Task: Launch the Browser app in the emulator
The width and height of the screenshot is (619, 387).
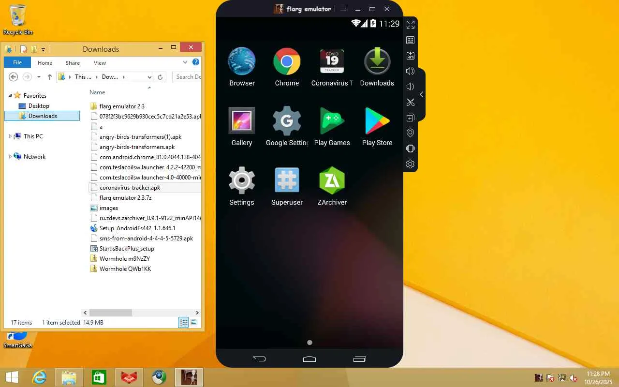Action: pos(242,67)
